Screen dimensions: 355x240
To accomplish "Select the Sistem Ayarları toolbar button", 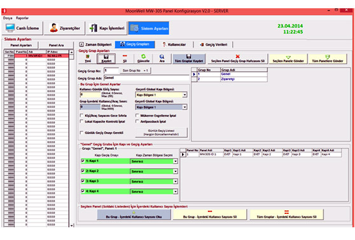I will click(x=149, y=28).
